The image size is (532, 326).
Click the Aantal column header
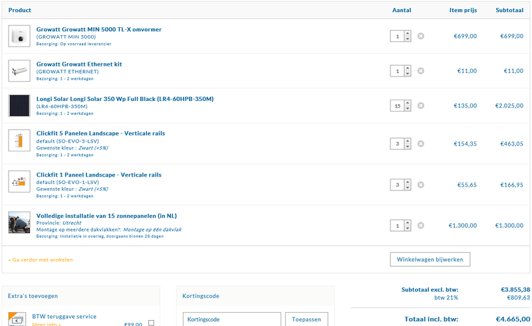pos(402,10)
